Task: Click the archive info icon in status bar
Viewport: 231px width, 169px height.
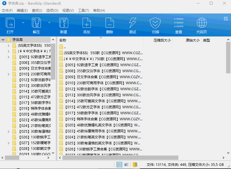Action: click(135, 165)
